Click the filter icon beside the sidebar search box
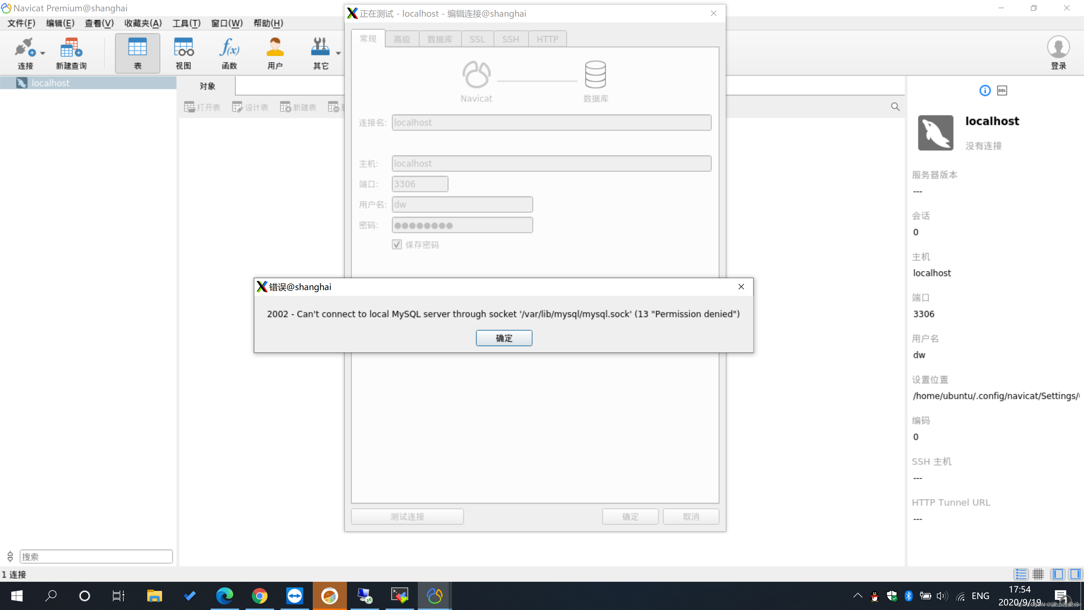 coord(10,557)
